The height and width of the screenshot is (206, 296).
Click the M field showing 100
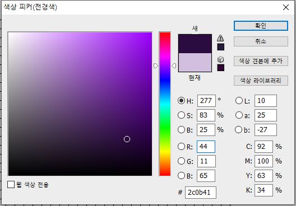263,161
